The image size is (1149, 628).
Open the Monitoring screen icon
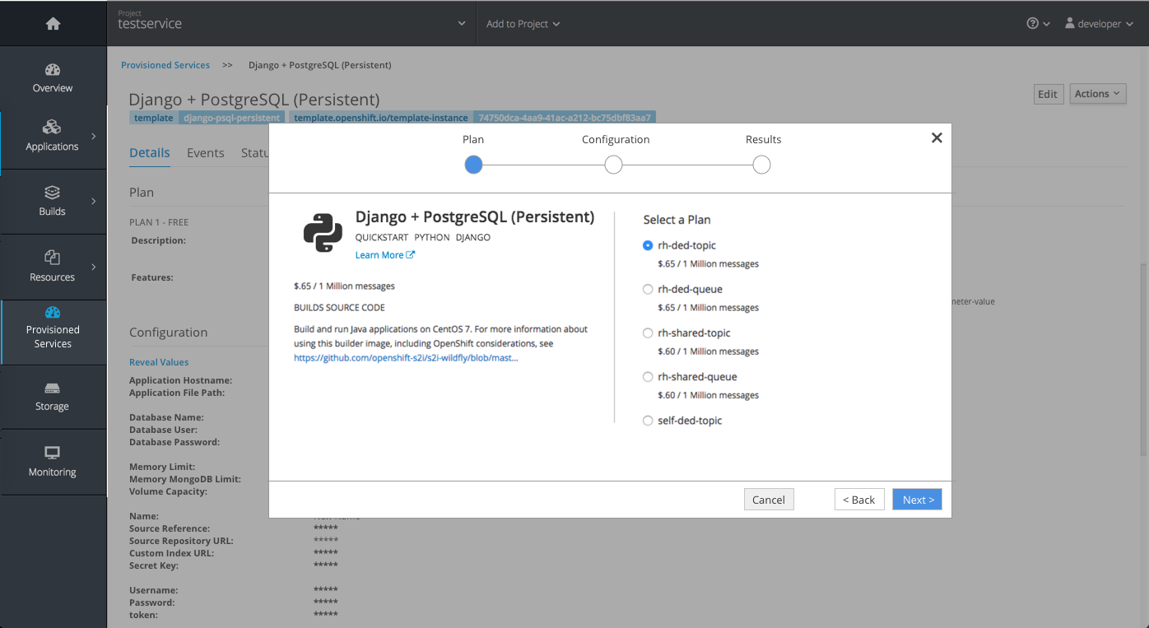[x=52, y=453]
